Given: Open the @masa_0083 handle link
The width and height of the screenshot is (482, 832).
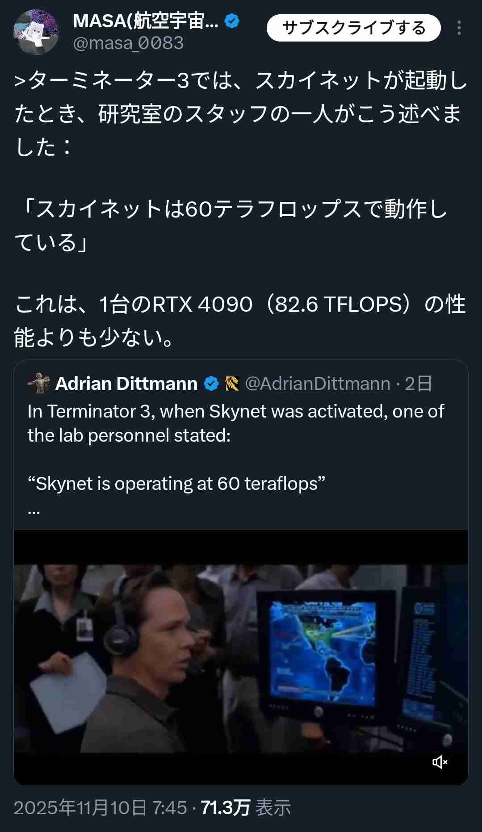Looking at the screenshot, I should click(x=128, y=43).
